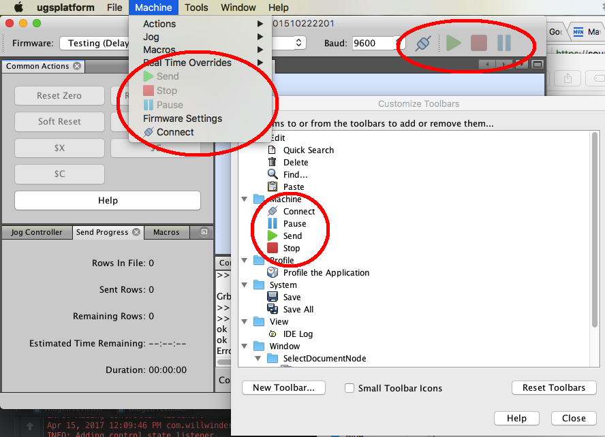The width and height of the screenshot is (605, 437).
Task: Switch to the Macros tab
Action: pos(166,232)
